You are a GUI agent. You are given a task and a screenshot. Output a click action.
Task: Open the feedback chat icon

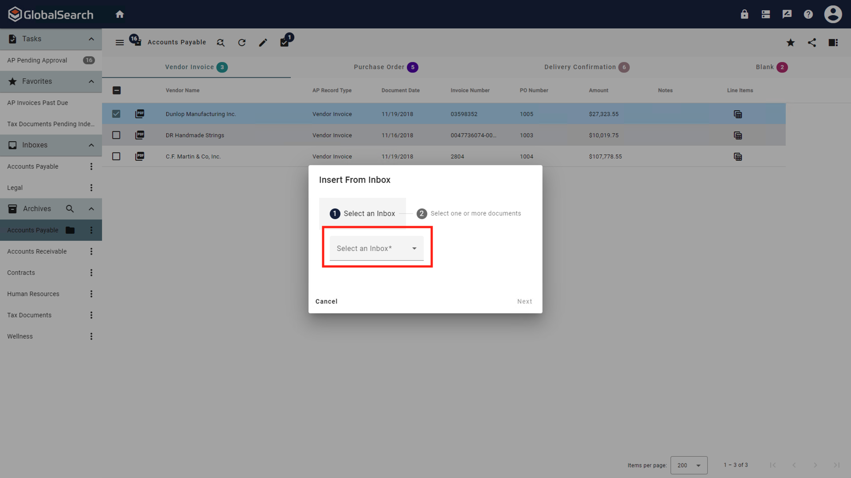787,14
